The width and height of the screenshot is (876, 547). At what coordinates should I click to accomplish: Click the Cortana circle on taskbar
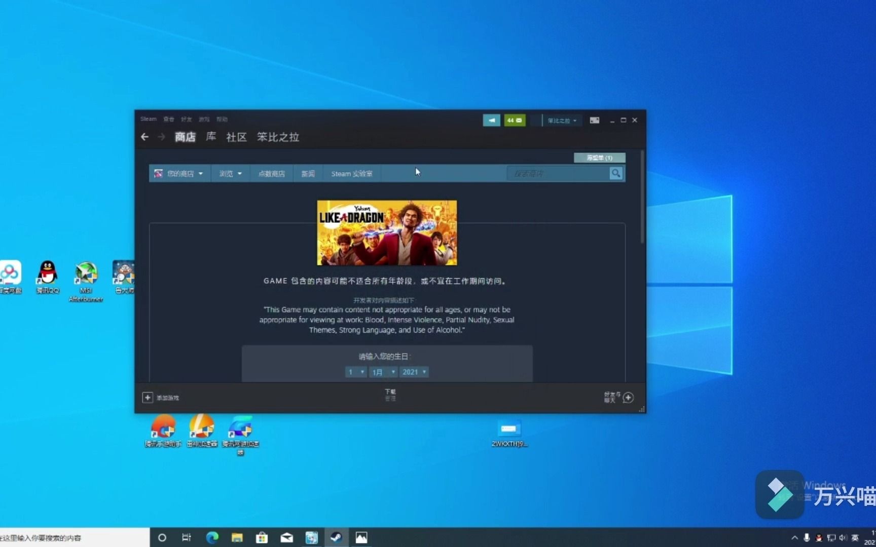pyautogui.click(x=162, y=537)
